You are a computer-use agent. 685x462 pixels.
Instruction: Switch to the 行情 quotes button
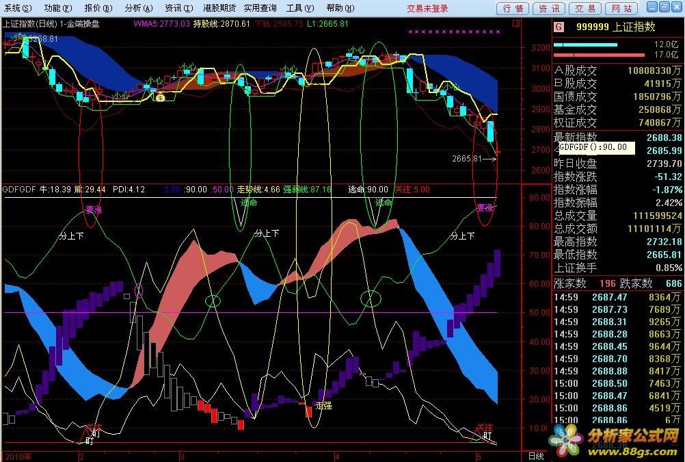513,8
